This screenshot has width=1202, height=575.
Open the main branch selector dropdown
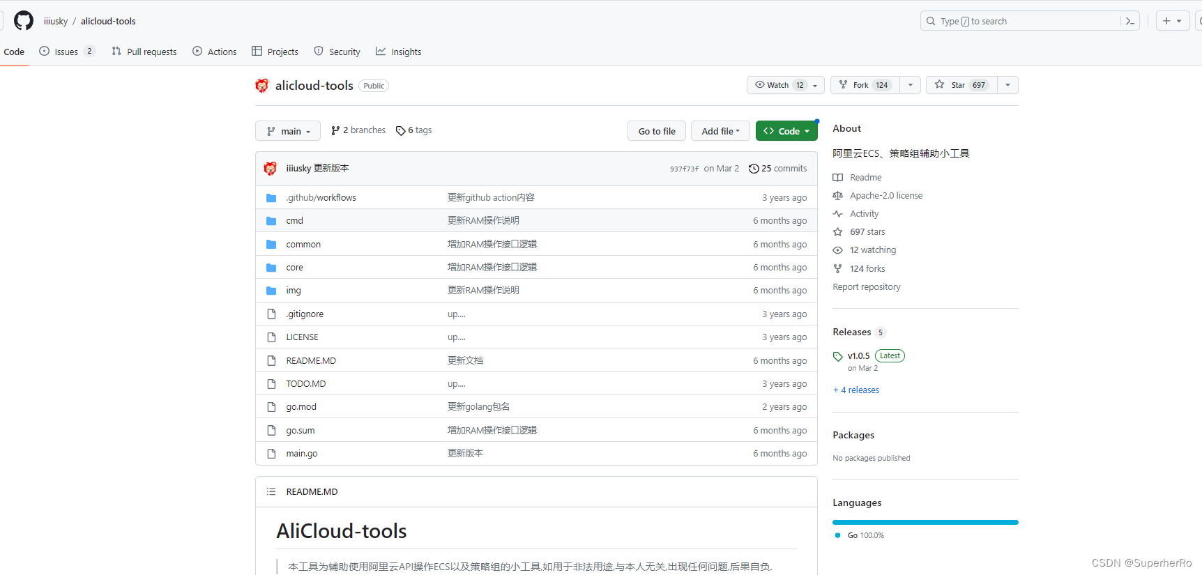click(288, 131)
